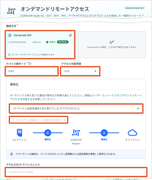Click the SORACOM Napter icon in the encryption diagram
152x180 pixels.
point(76,133)
